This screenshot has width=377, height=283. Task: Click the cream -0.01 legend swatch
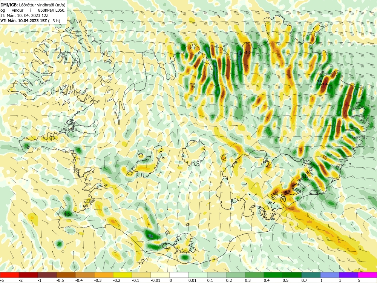[x=160, y=275]
